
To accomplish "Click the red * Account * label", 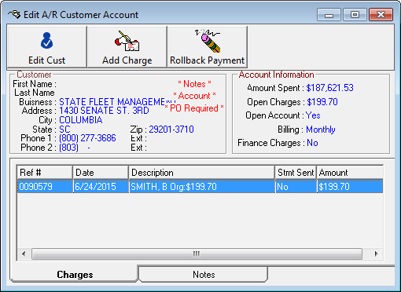I will [x=194, y=96].
